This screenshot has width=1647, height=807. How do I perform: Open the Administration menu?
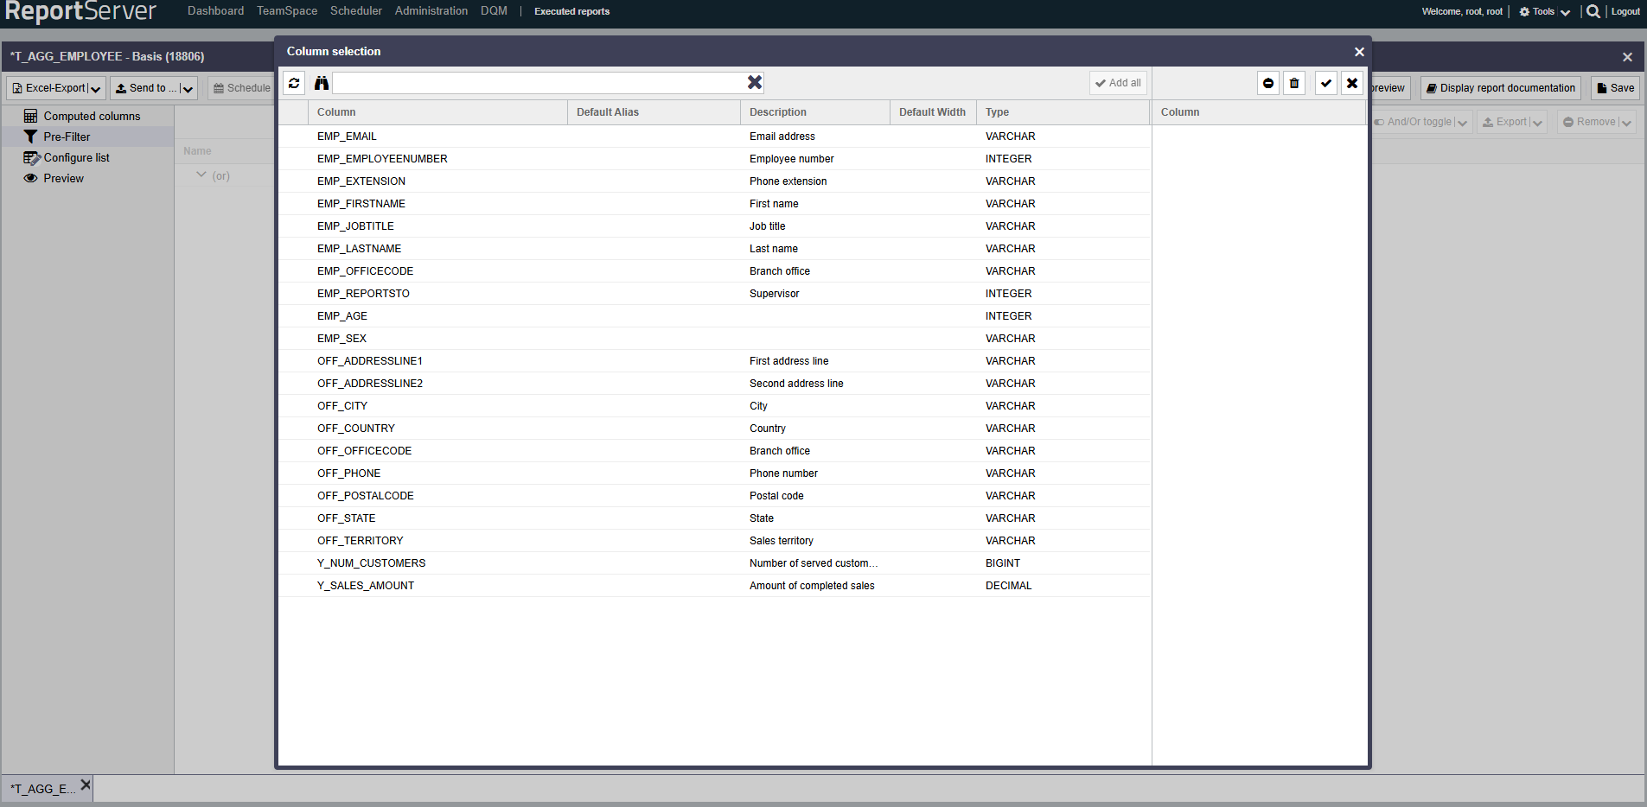[431, 11]
